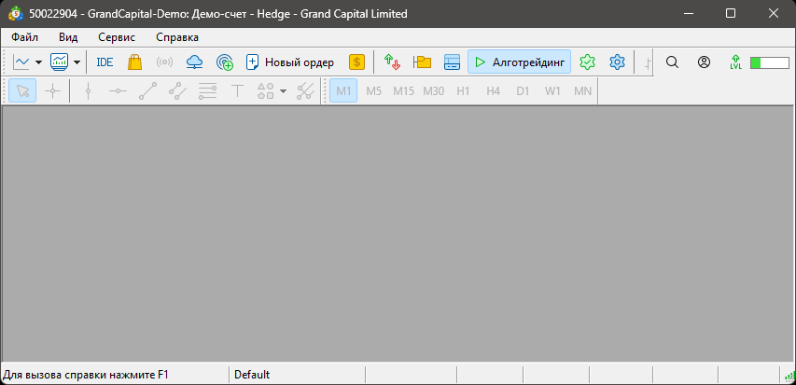796x385 pixels.
Task: Click the Default profile in status bar
Action: (252, 375)
